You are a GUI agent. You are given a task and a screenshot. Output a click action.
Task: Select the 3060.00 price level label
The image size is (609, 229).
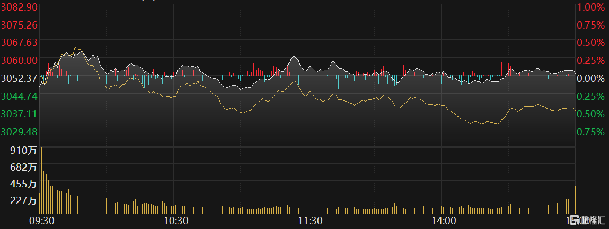[x=19, y=60]
